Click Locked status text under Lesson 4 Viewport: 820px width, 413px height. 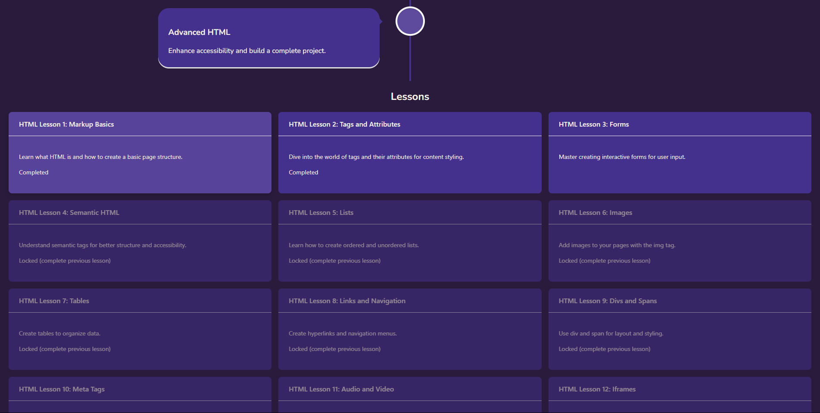point(65,261)
